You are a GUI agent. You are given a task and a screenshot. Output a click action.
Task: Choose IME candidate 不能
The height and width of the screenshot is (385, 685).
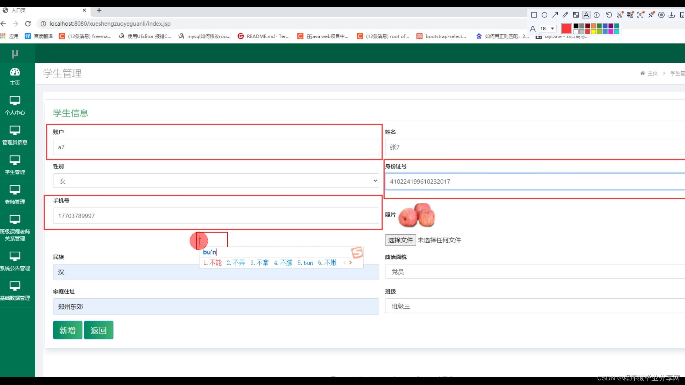tap(213, 263)
